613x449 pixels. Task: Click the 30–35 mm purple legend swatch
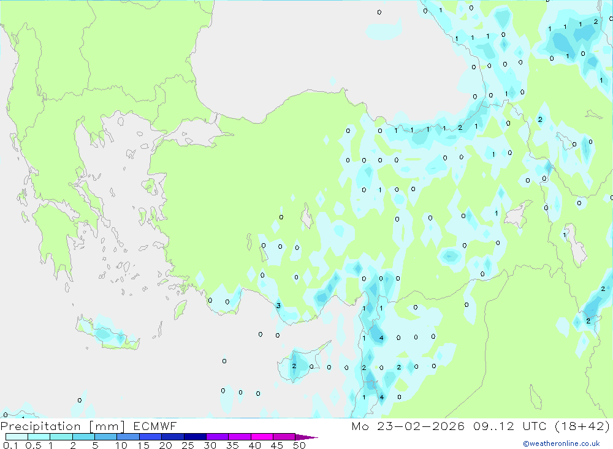point(218,437)
